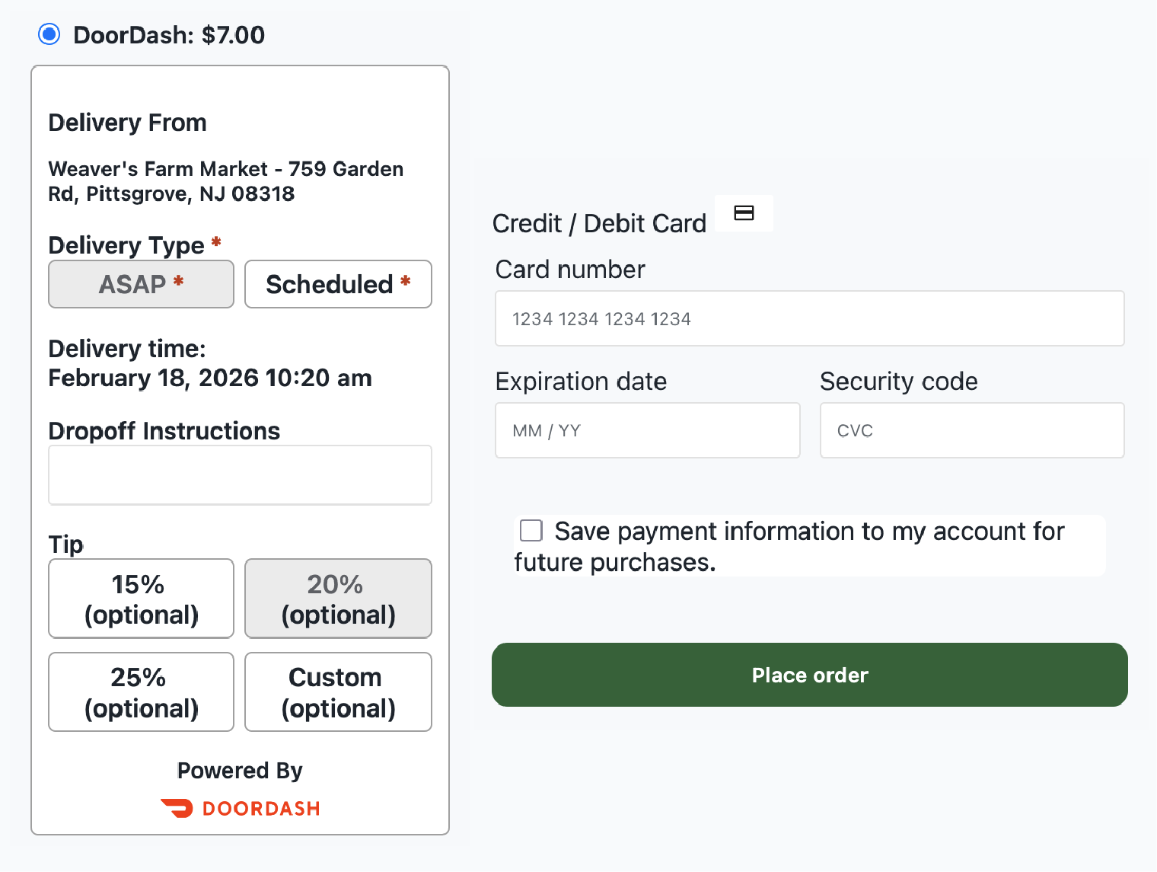Viewport: 1157px width, 872px height.
Task: Click the delivery time February 18, 2026 text
Action: [x=210, y=378]
